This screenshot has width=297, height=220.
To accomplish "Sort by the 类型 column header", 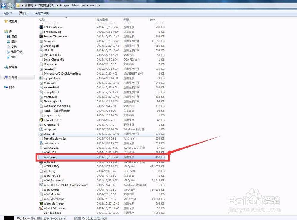I will pos(126,20).
